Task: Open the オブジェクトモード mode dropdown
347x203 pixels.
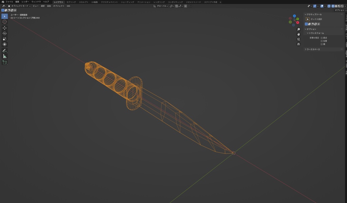Action: coord(19,6)
